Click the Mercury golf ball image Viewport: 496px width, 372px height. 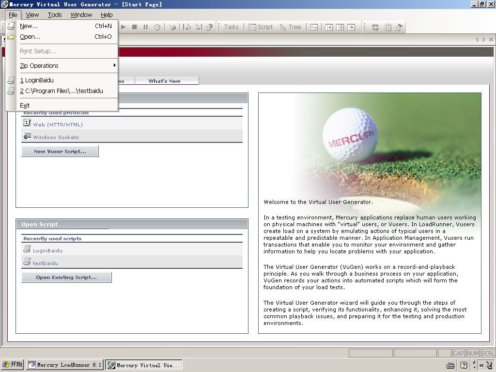point(350,135)
